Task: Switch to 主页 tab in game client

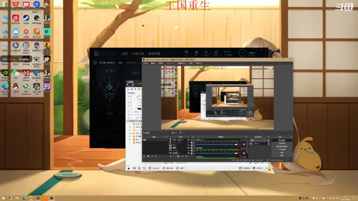Action: [x=124, y=54]
